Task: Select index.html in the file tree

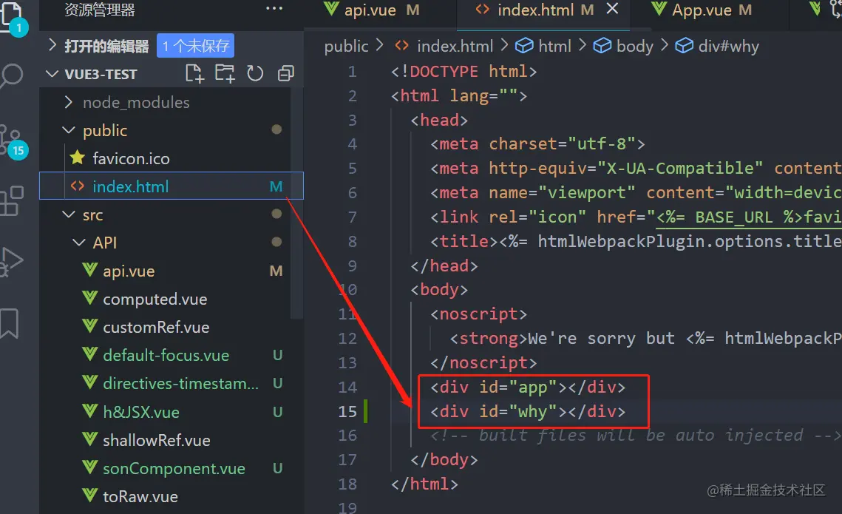Action: [172, 186]
